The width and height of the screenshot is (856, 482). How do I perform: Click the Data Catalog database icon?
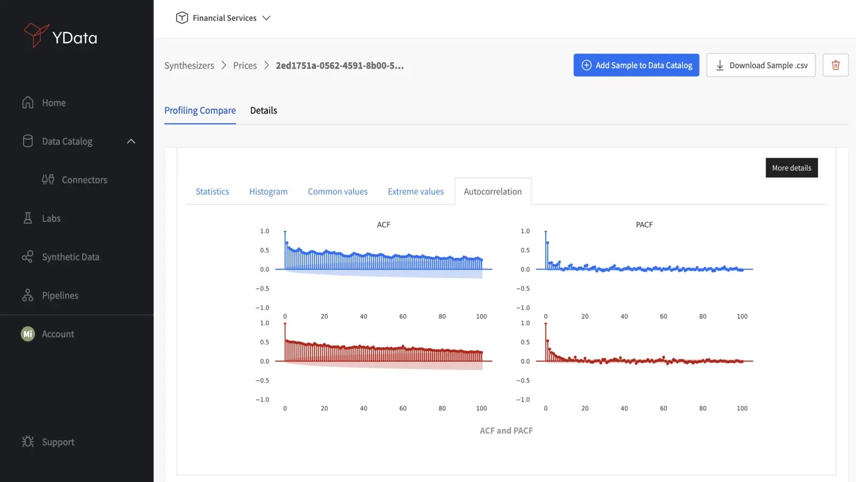(28, 141)
